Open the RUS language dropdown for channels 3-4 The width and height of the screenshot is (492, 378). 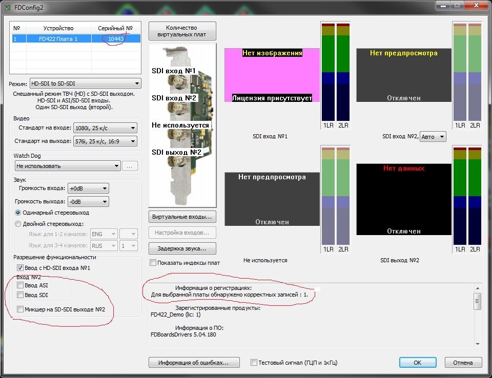coord(104,246)
